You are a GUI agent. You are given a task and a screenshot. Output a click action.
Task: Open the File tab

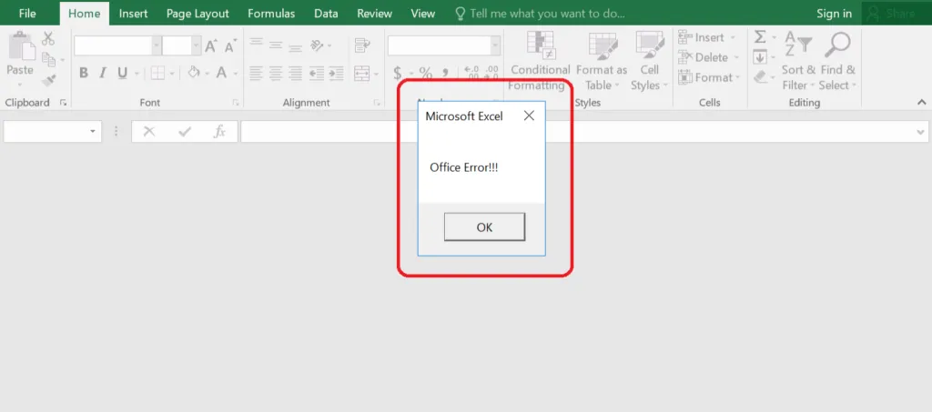27,13
